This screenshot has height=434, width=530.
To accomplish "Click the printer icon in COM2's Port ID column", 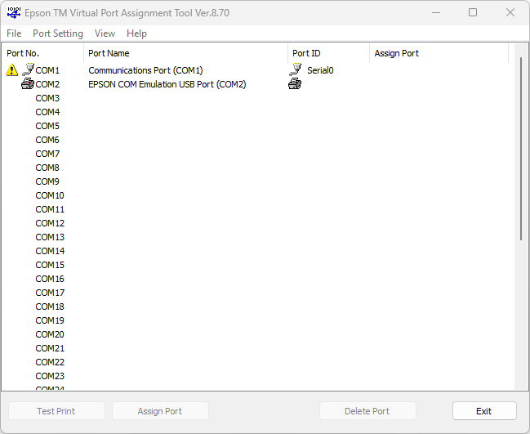I will (x=295, y=83).
